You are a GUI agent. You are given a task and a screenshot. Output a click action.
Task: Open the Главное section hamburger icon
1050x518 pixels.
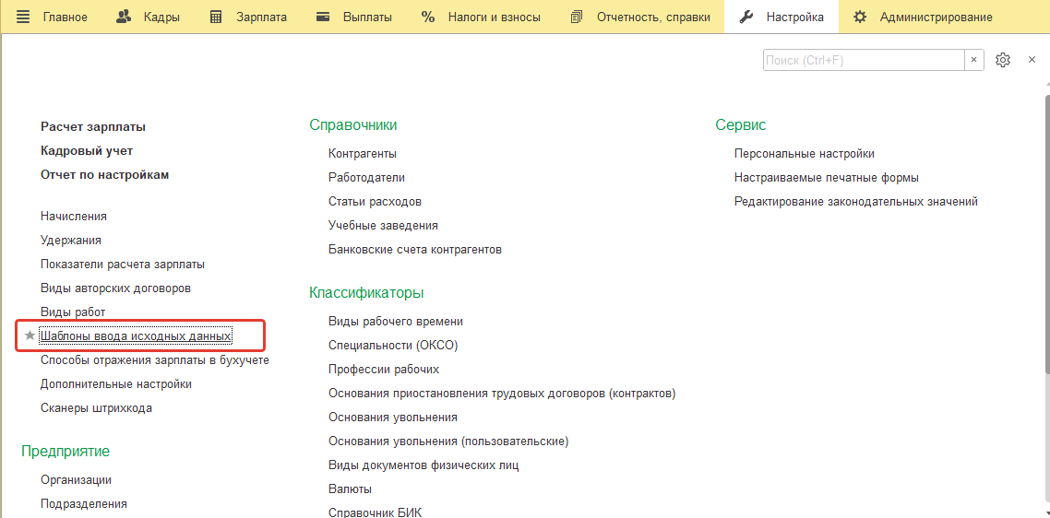click(23, 17)
